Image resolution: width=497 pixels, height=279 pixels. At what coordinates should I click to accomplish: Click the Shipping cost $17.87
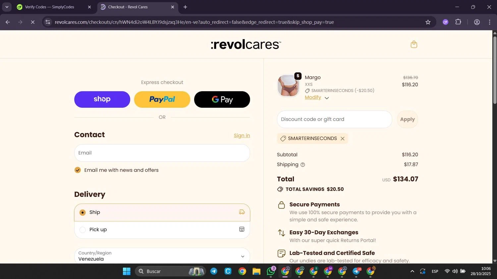[x=411, y=165]
